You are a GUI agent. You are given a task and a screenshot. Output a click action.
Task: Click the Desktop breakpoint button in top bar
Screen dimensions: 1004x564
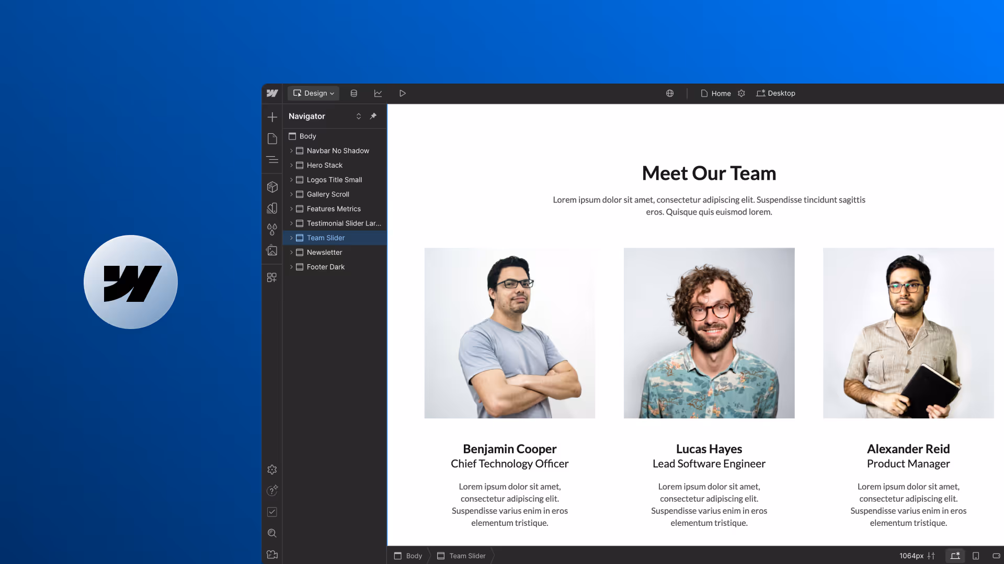coord(775,93)
